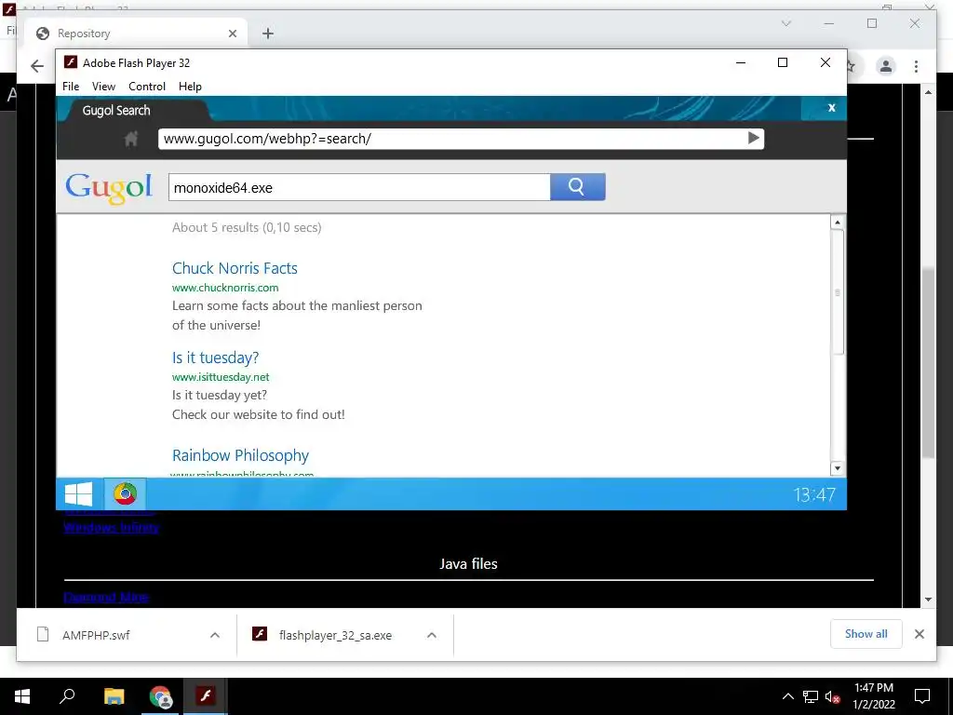Viewport: 953px width, 715px height.
Task: Open Windows taskbar search
Action: (x=67, y=695)
